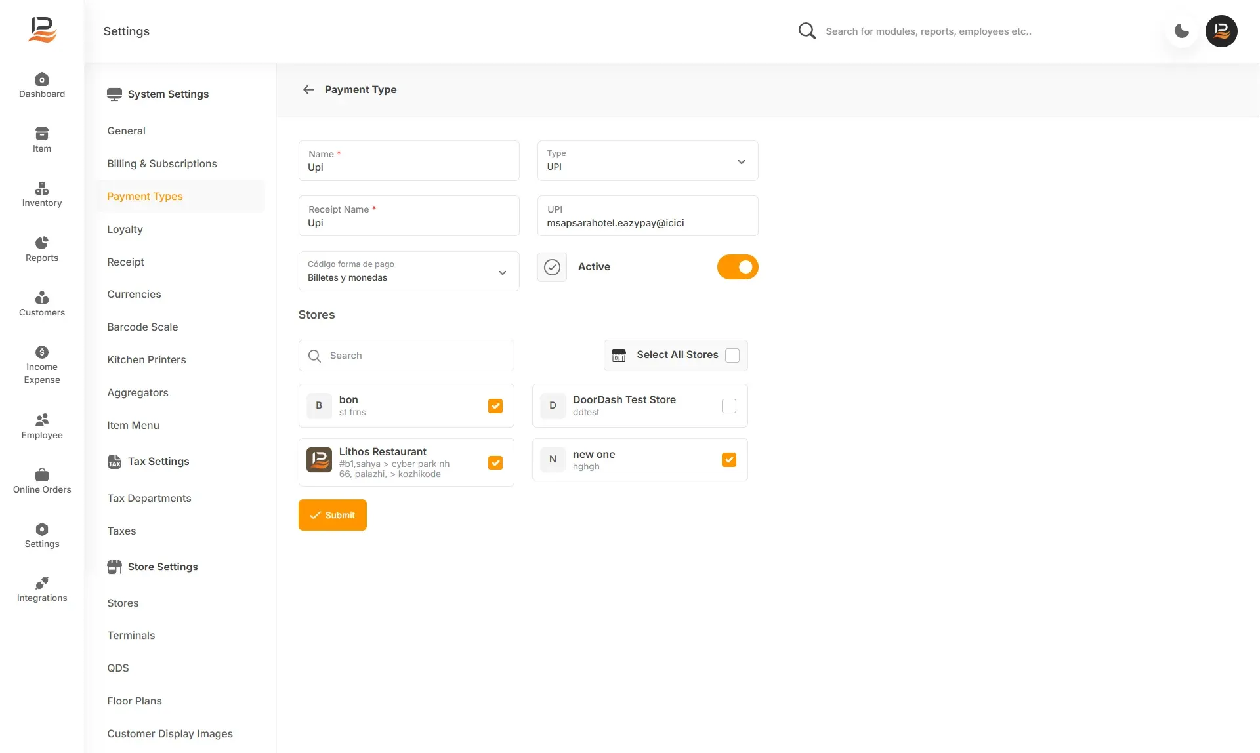Open QDS page
Screen dimensions: 1260x753
point(118,668)
